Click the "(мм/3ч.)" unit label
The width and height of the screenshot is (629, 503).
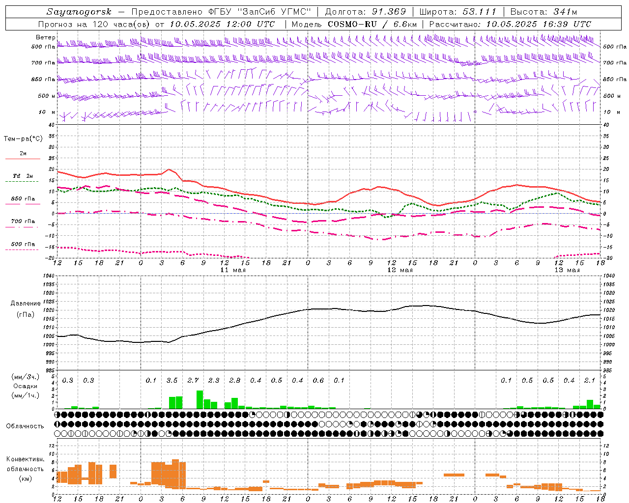click(26, 377)
